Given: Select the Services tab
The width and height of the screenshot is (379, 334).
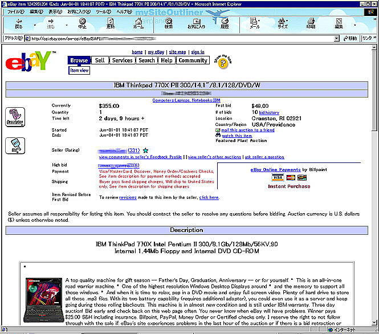Looking at the screenshot, I should click(123, 60).
